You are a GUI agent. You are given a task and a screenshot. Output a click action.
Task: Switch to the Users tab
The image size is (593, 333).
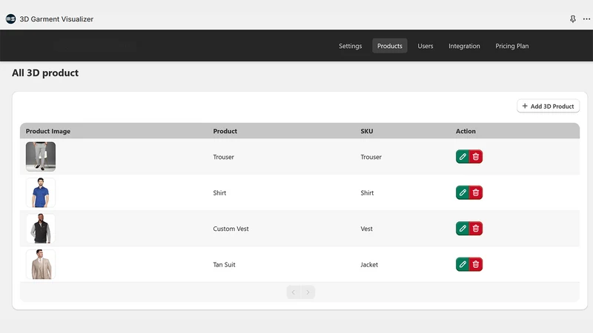(x=425, y=46)
